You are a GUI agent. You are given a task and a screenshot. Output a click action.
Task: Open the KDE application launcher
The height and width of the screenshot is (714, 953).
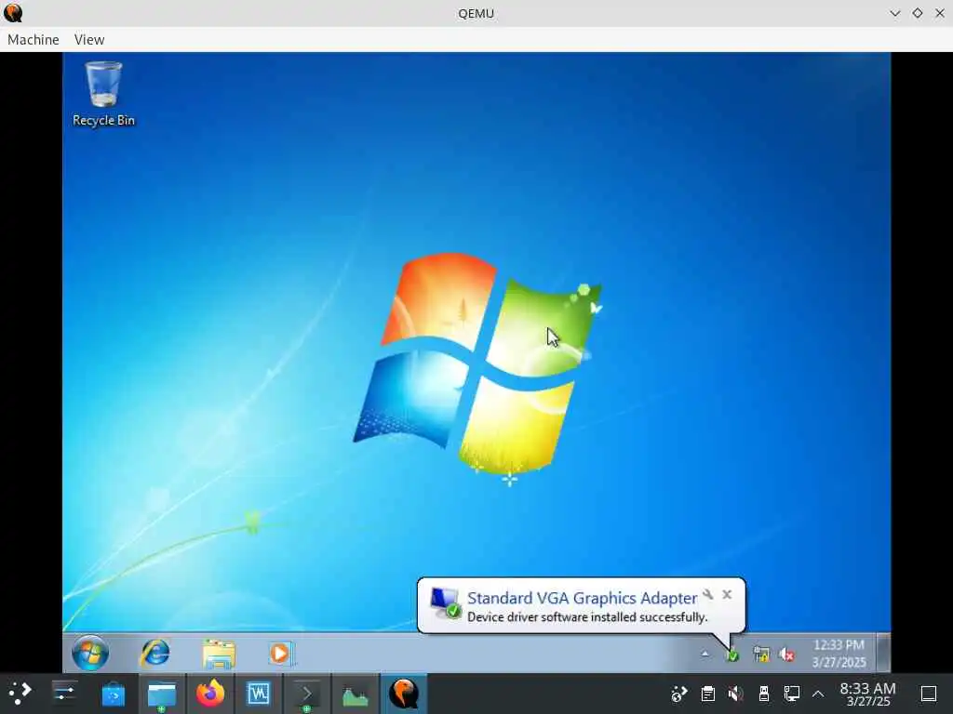20,694
